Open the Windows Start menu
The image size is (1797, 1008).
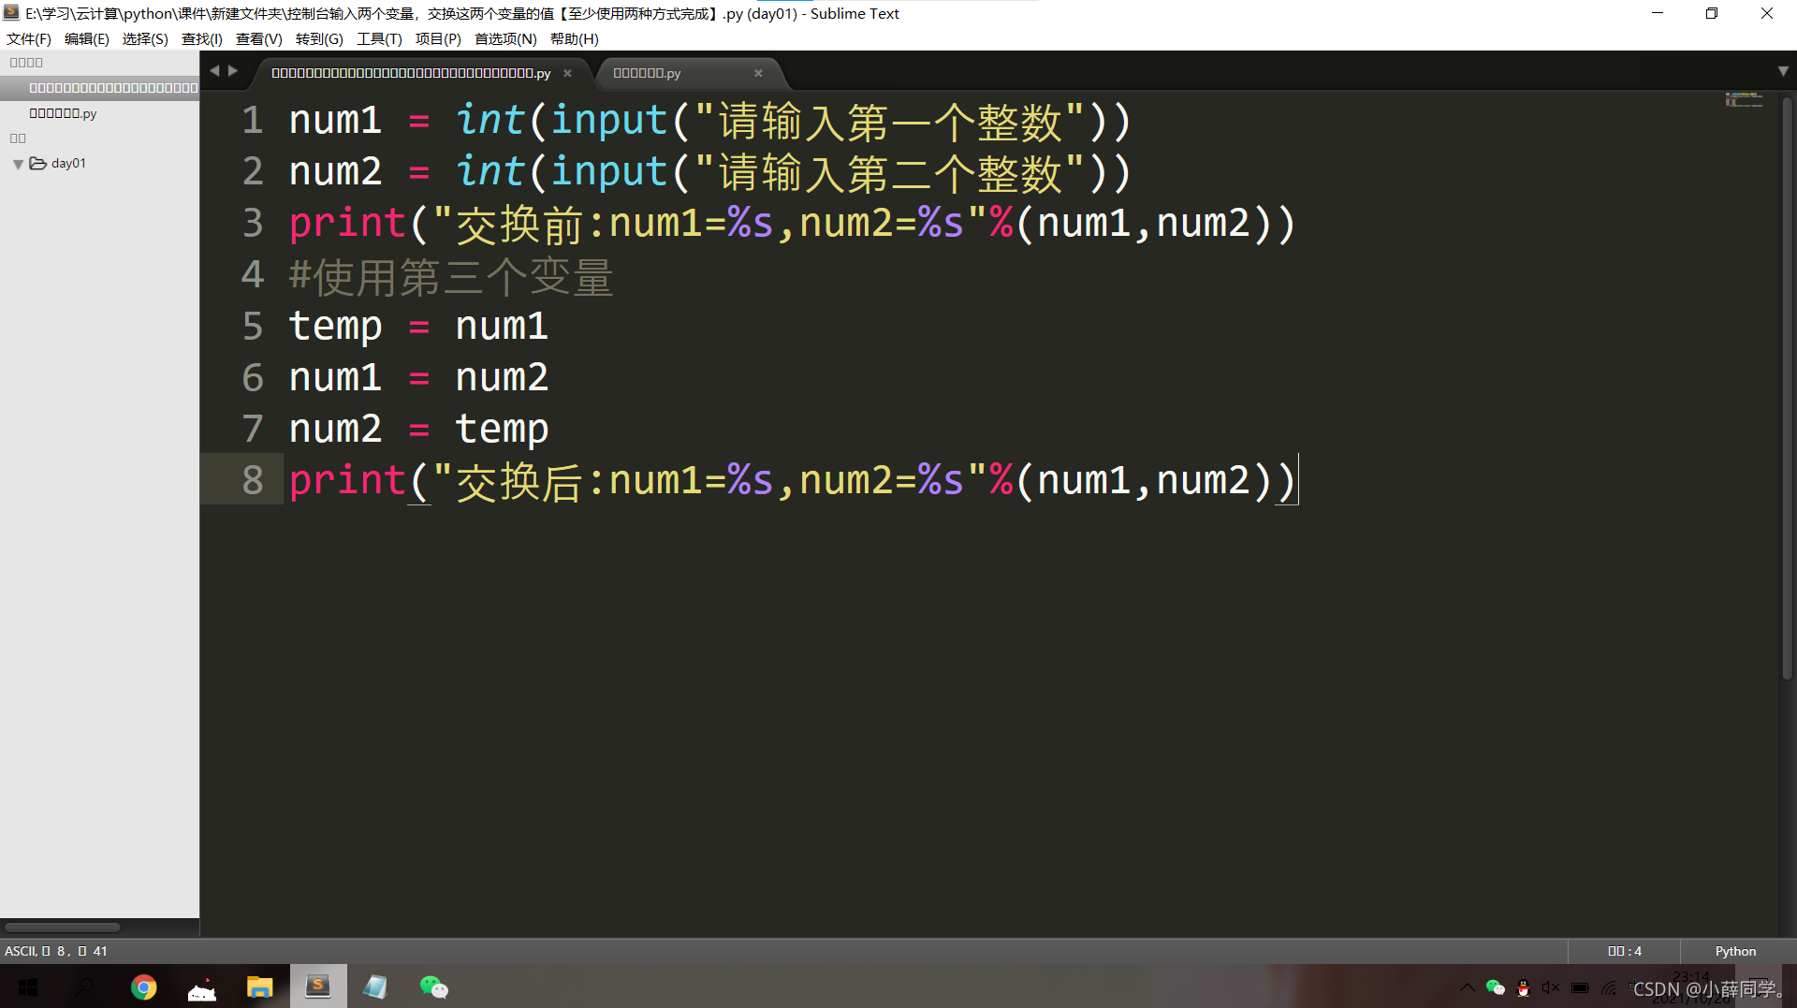(28, 987)
